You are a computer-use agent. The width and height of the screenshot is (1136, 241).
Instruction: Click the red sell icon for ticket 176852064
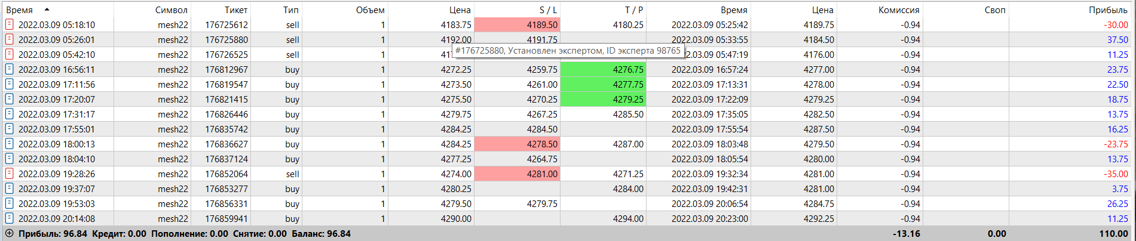pos(9,174)
